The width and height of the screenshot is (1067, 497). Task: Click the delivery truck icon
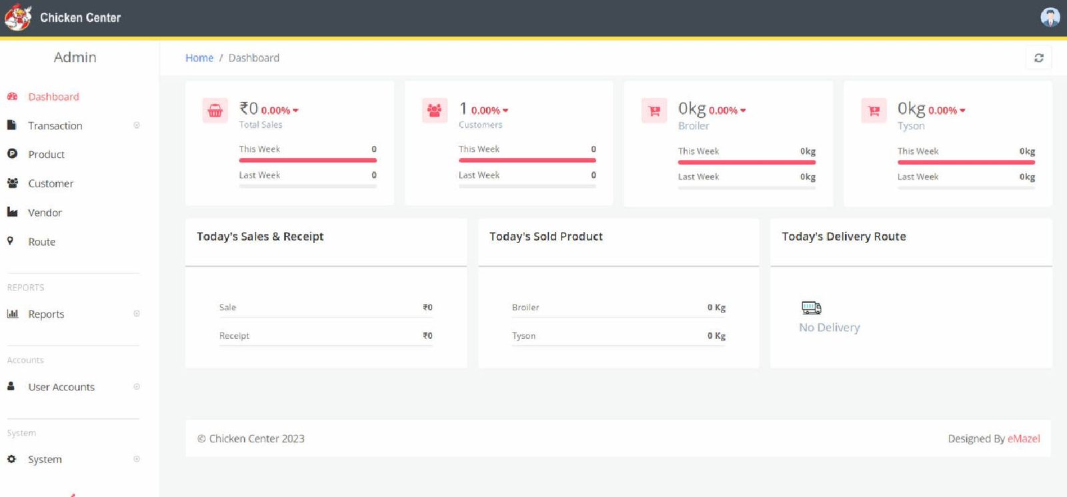pyautogui.click(x=811, y=308)
